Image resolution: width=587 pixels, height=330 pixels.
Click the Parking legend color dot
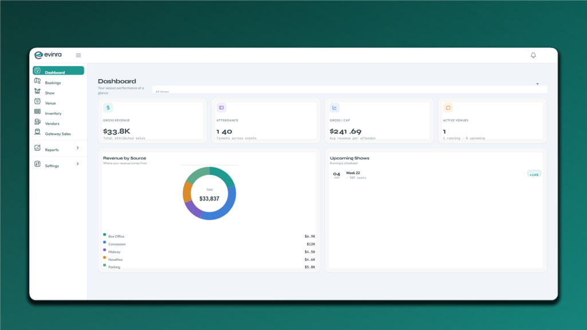(104, 265)
